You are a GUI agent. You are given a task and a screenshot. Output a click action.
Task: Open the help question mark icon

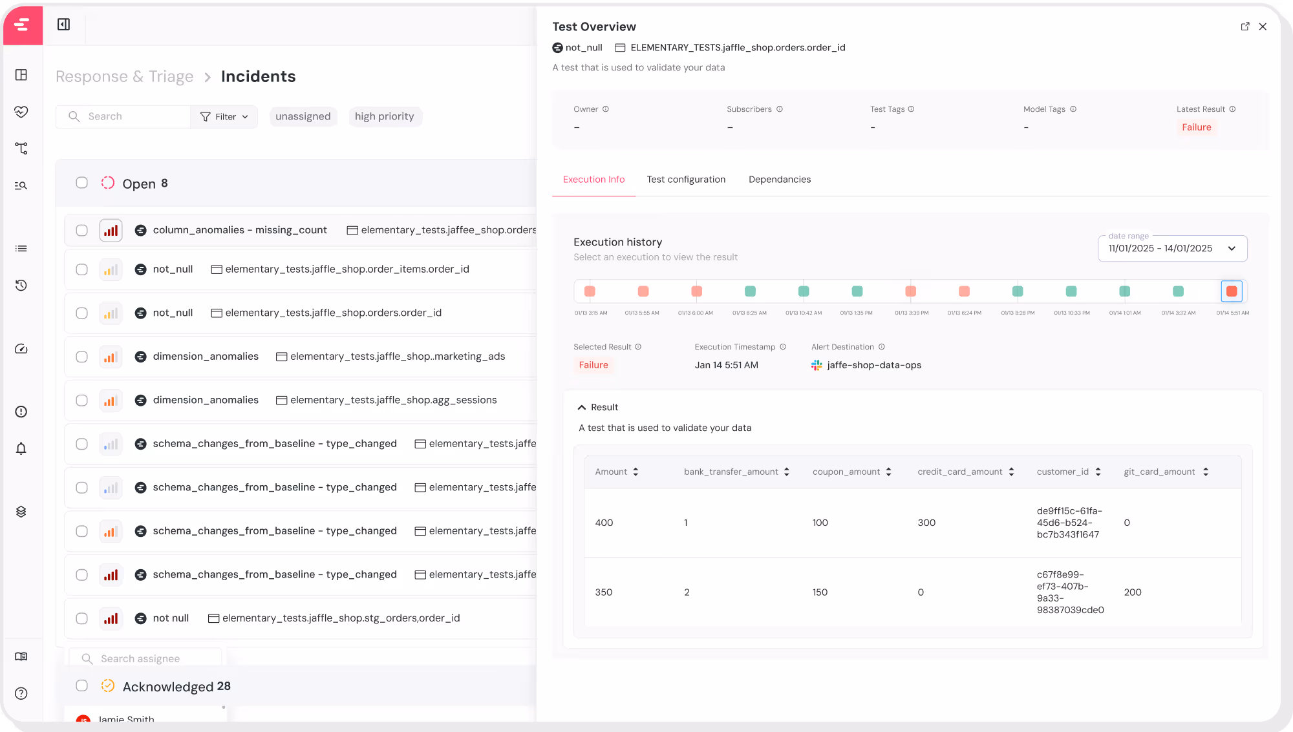[21, 693]
